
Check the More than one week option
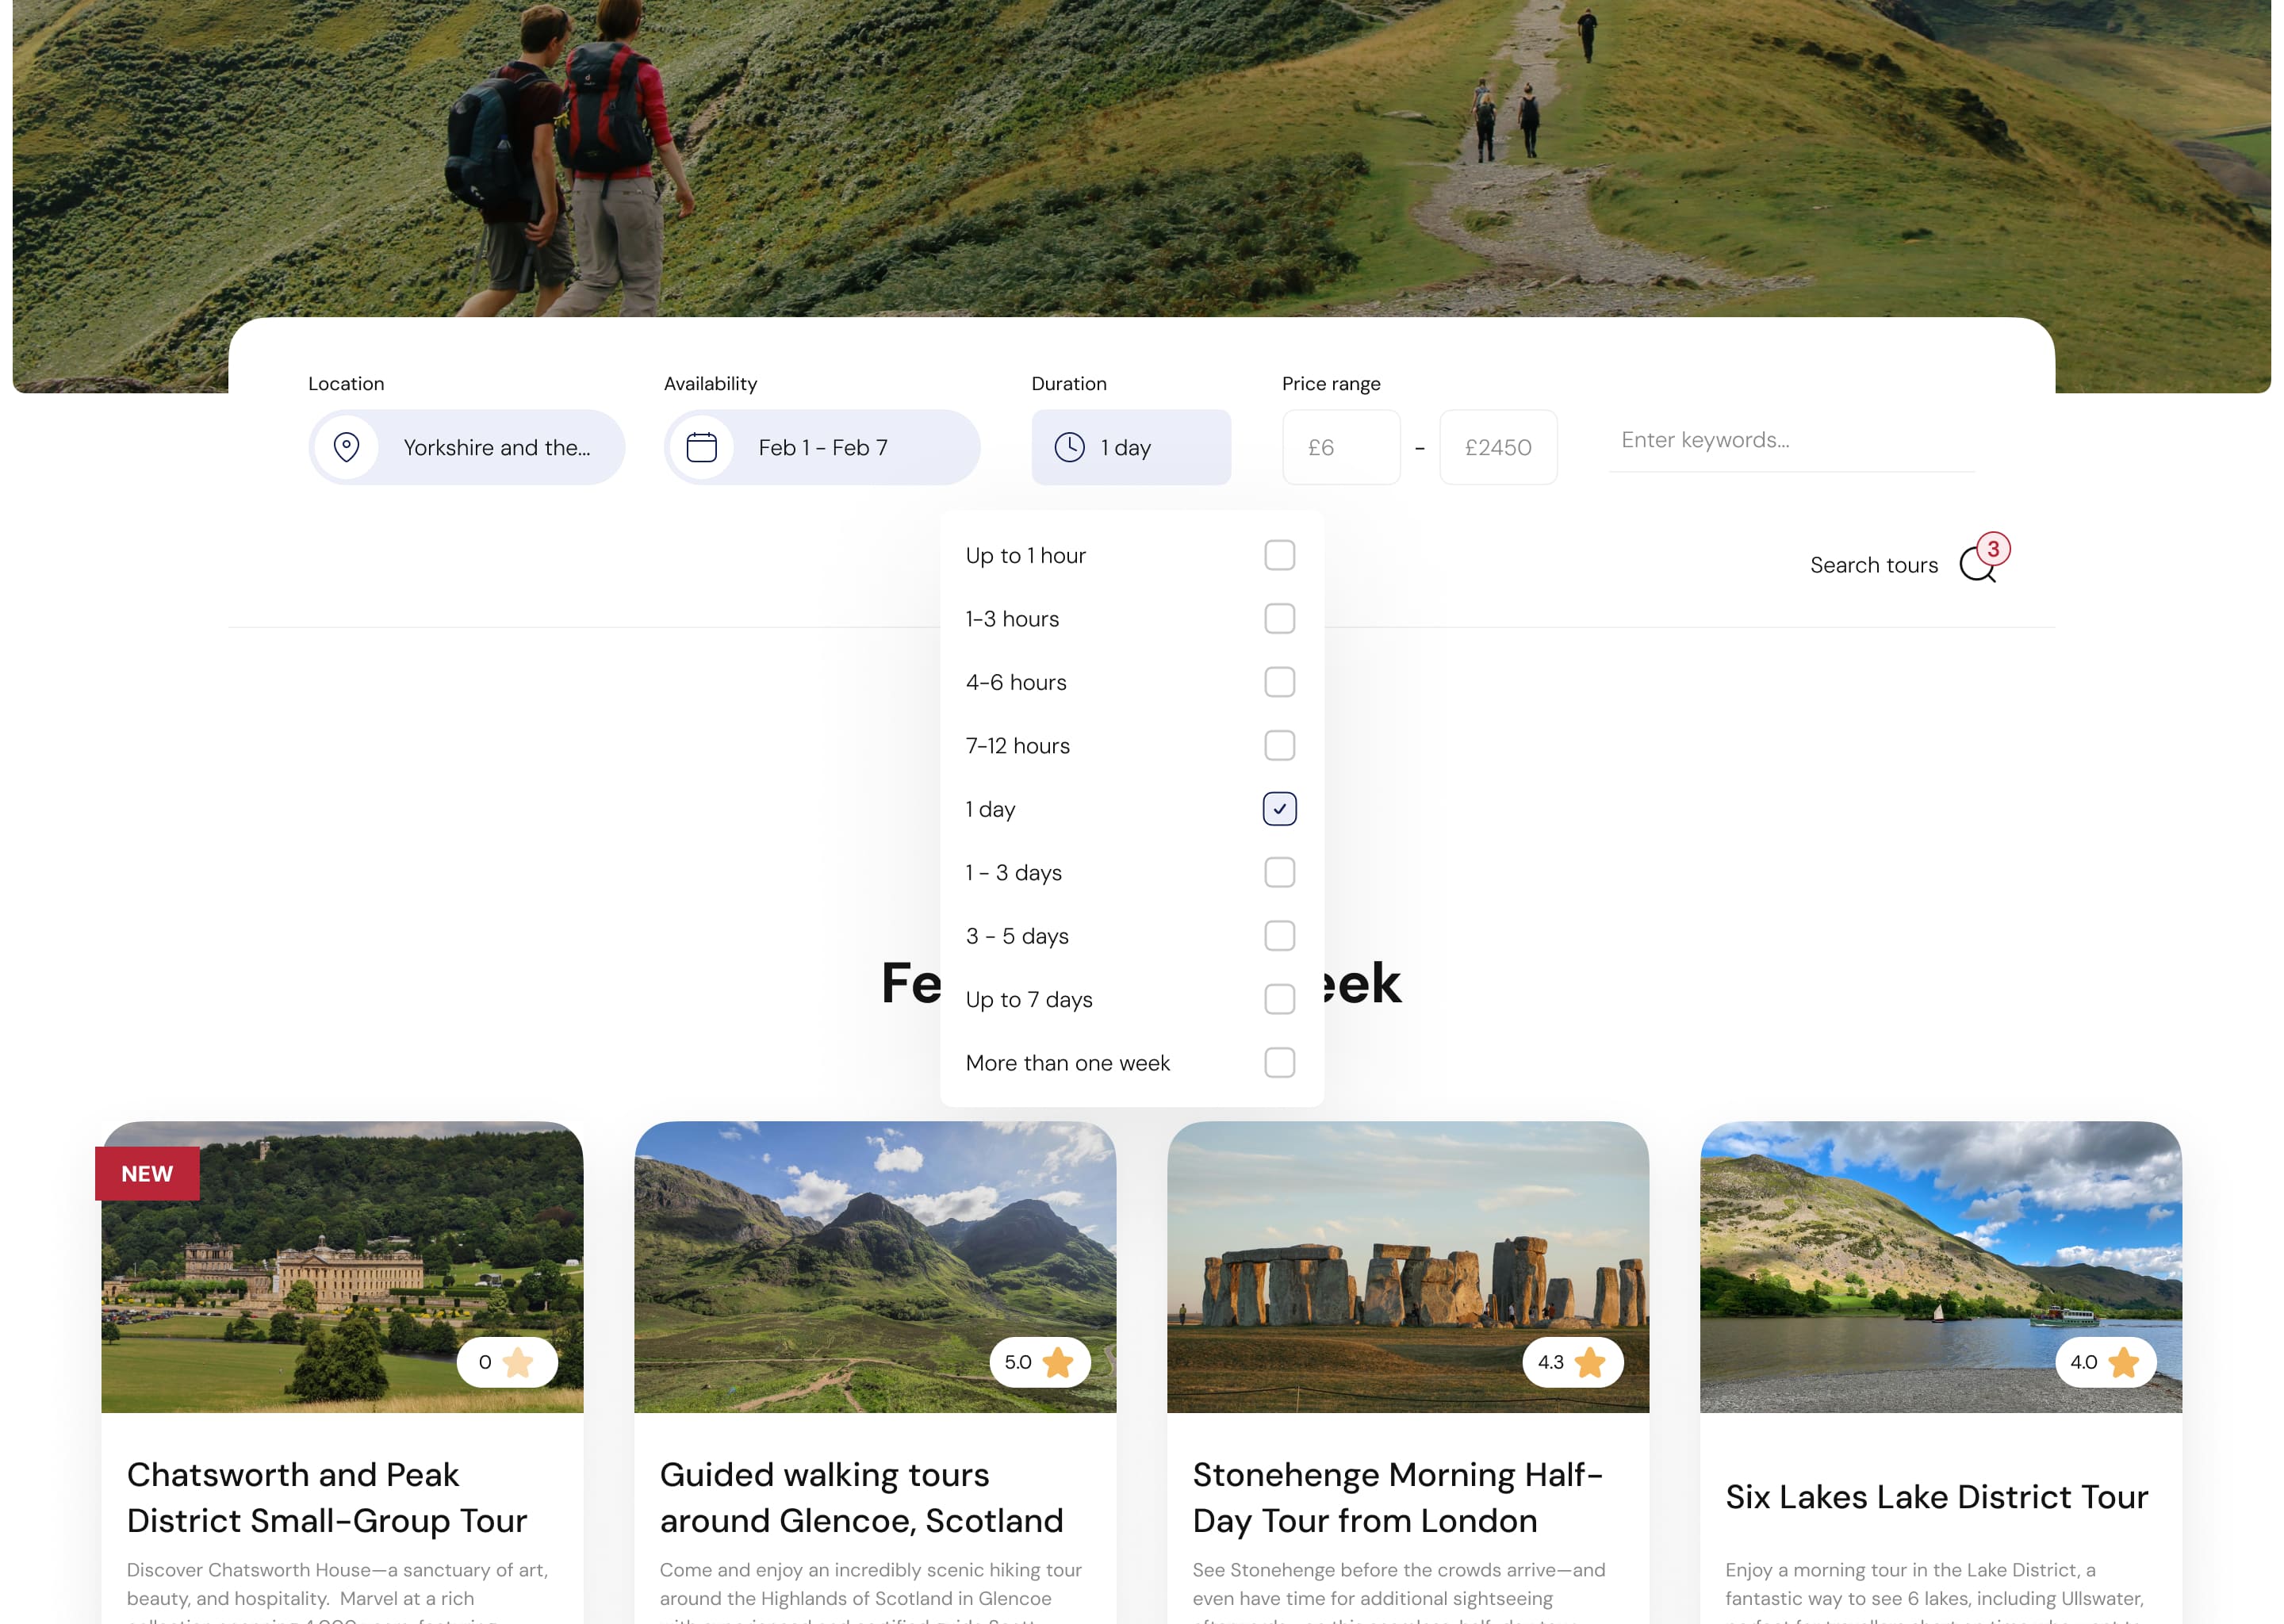coord(1279,1063)
